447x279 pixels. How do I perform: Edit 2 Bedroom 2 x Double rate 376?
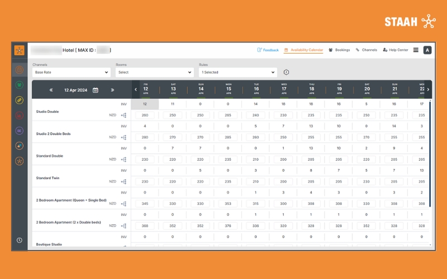[228, 226]
